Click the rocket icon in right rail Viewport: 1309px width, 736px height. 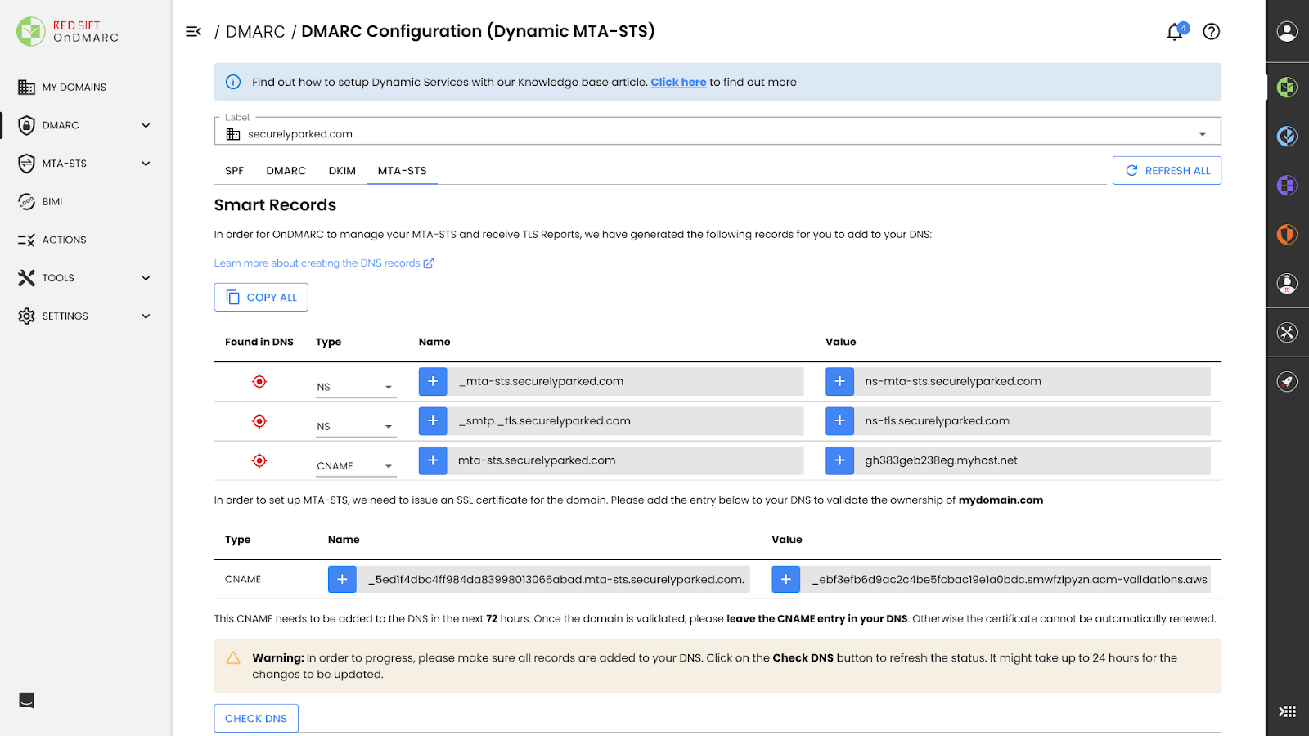click(1287, 382)
